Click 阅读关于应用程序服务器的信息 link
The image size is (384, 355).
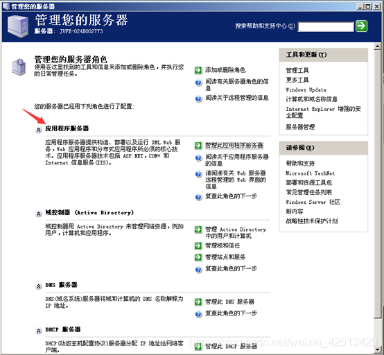pos(237,160)
